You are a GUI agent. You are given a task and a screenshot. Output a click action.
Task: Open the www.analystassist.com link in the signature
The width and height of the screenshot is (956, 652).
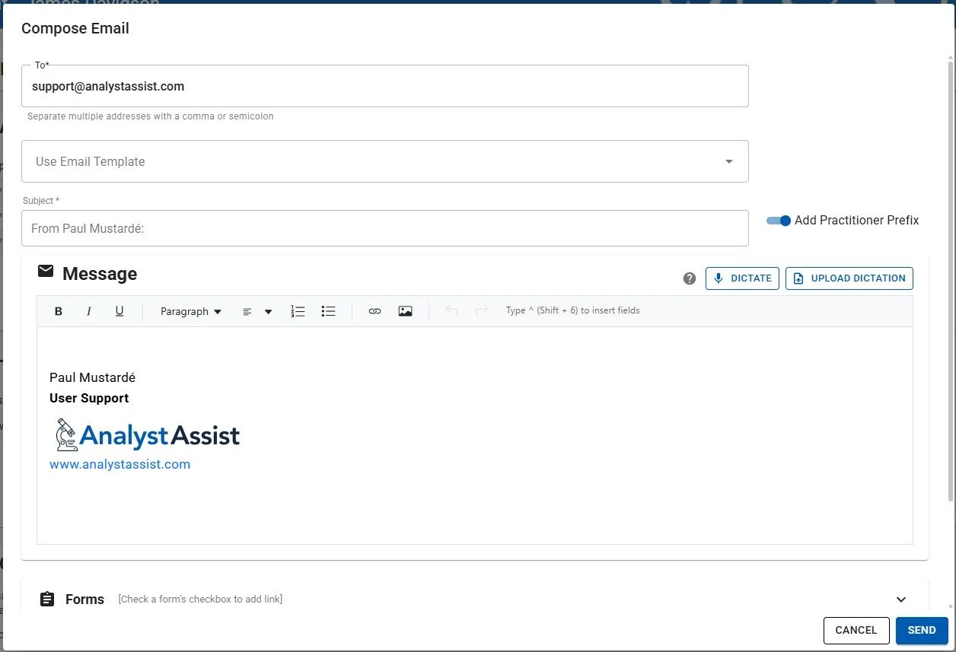tap(120, 464)
